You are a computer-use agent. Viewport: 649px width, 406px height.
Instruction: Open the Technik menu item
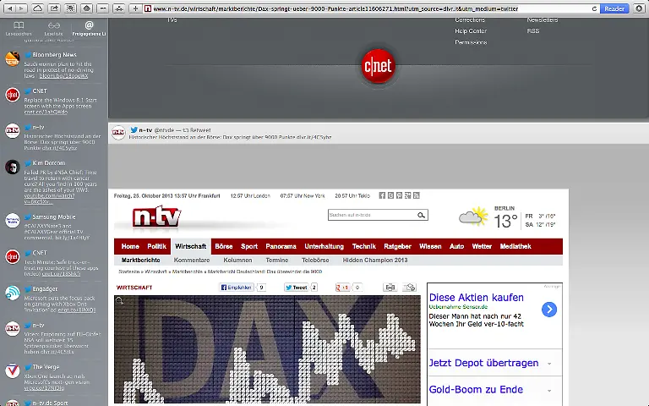tap(364, 246)
